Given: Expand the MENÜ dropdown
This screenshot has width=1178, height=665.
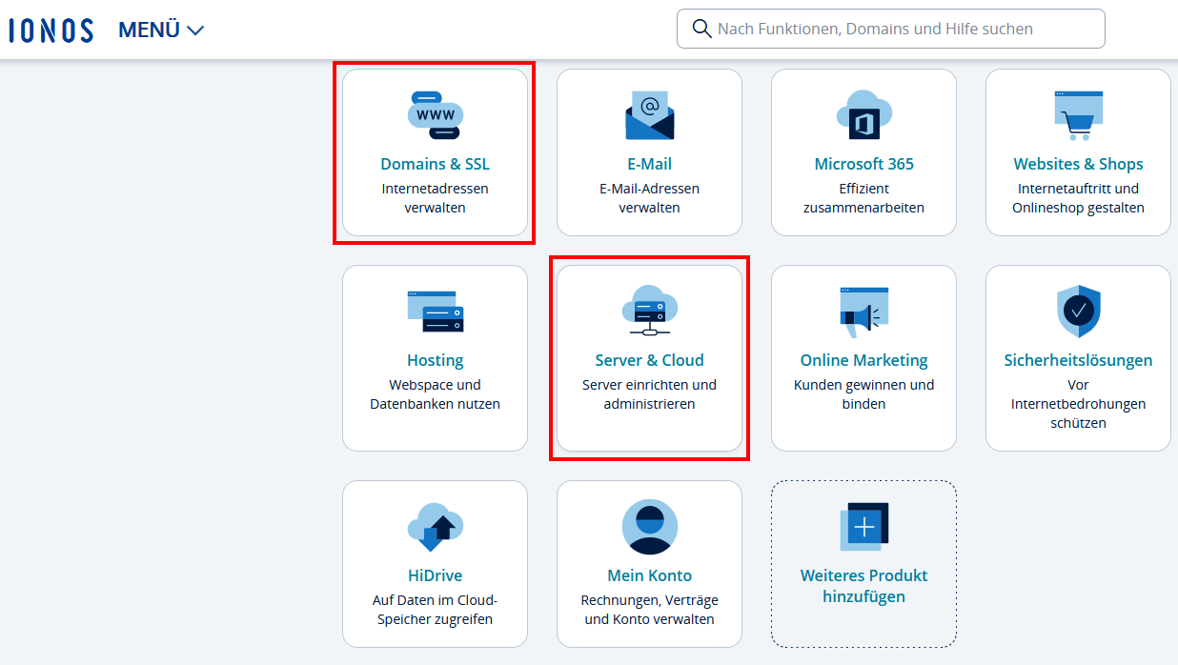Looking at the screenshot, I should (x=161, y=30).
